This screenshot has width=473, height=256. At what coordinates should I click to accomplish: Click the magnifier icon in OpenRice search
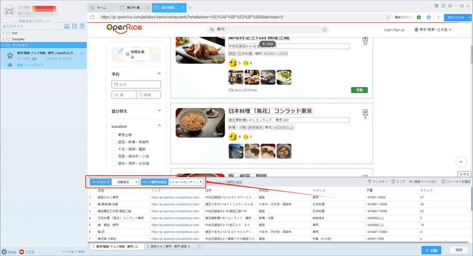coord(212,30)
